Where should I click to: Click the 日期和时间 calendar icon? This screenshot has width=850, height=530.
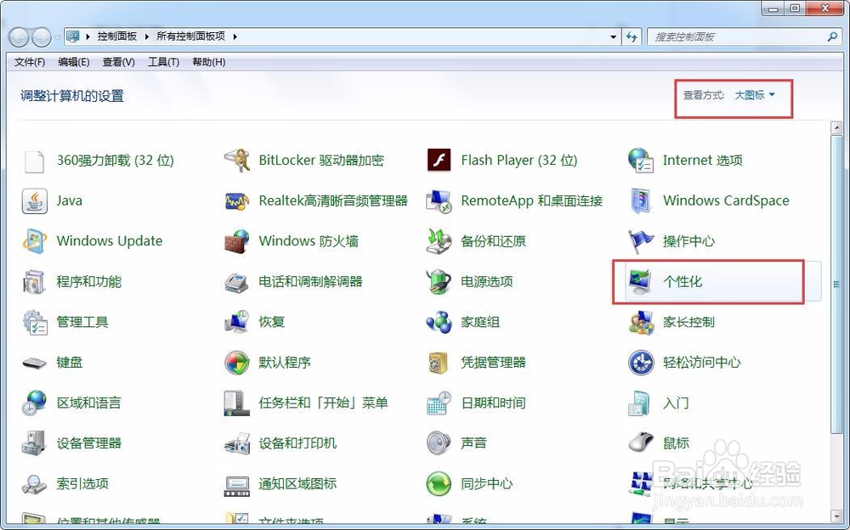tap(439, 403)
